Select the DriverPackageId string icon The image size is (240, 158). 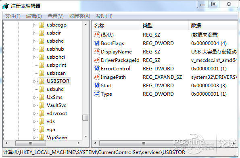click(97, 60)
